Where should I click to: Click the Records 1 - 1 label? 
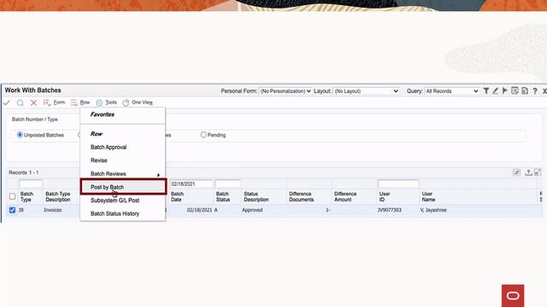pos(24,172)
